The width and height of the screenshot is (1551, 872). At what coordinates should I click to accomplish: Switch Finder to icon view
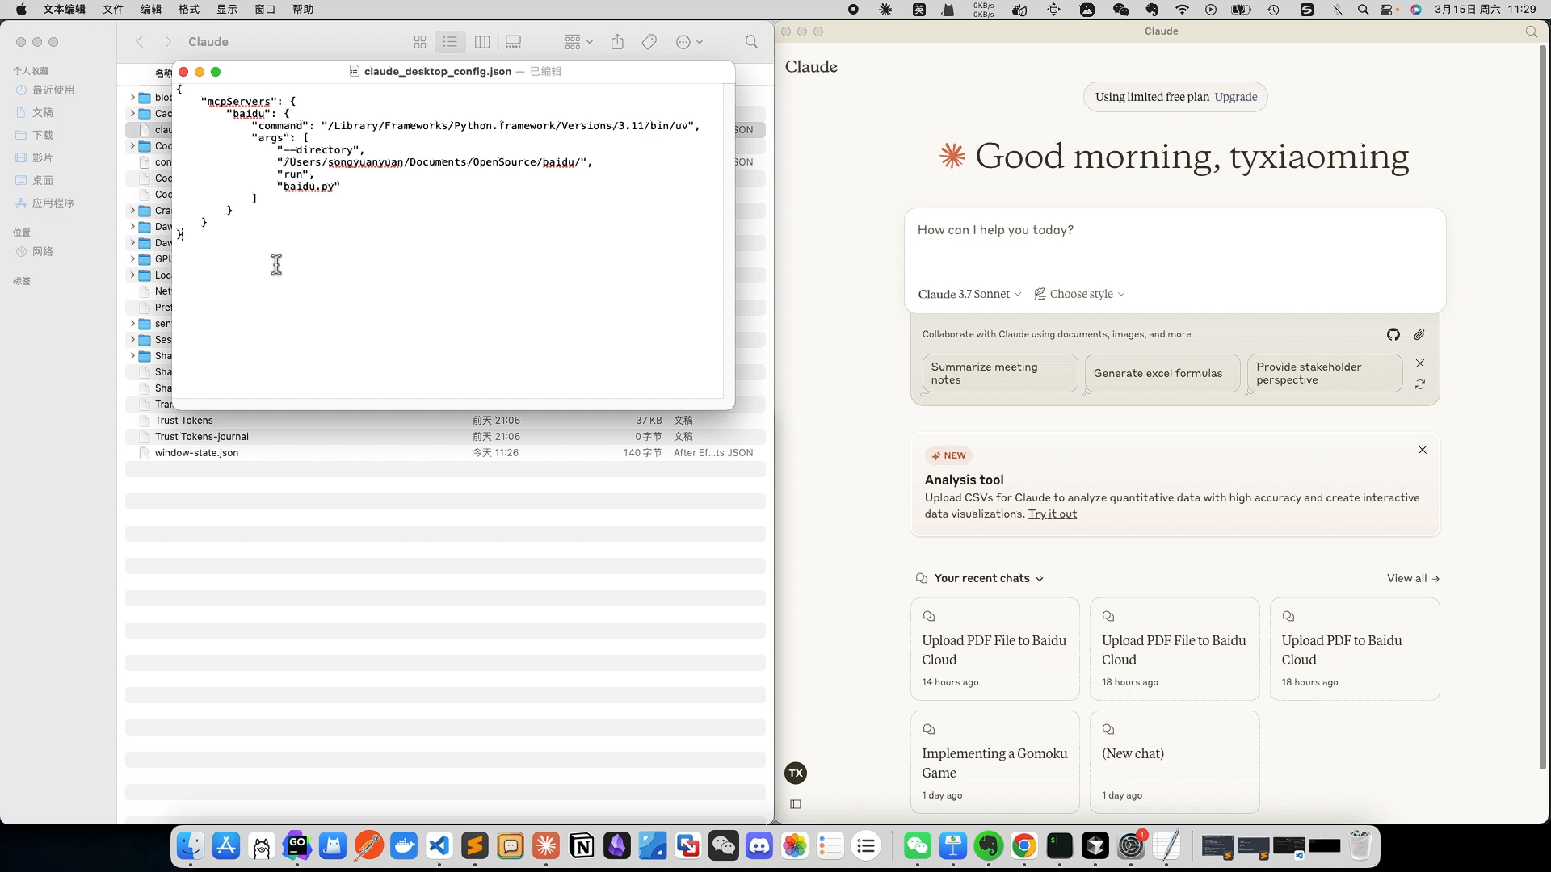420,42
